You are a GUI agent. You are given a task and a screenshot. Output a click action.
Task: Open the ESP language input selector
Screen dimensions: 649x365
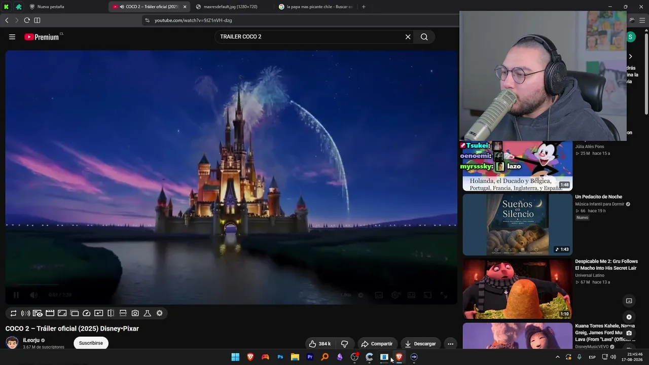tap(592, 357)
